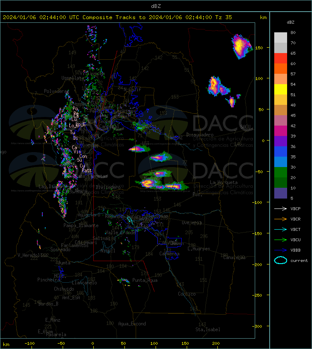Click the 'La_Horqueta' place label on map

224,182
